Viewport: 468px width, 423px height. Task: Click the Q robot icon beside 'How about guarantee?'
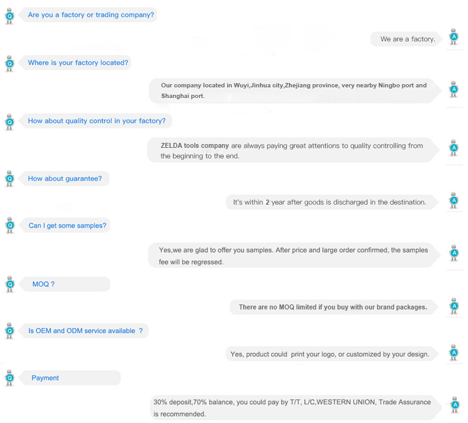(x=9, y=179)
